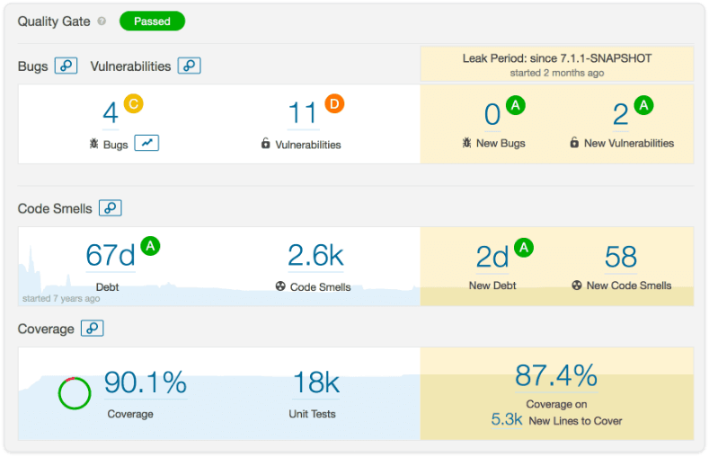Open the 67d debt value link
The width and height of the screenshot is (709, 457).
click(x=111, y=255)
